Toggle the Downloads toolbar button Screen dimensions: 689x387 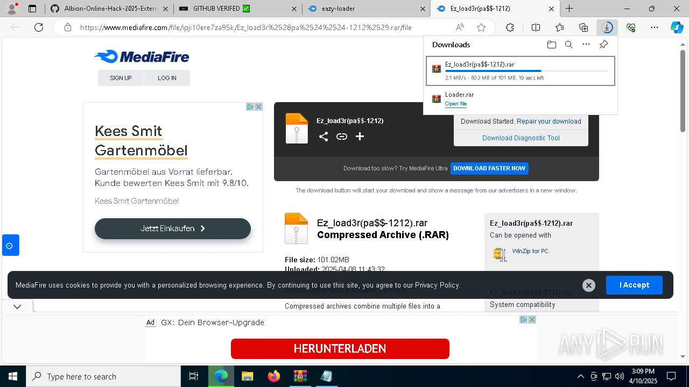pos(607,27)
